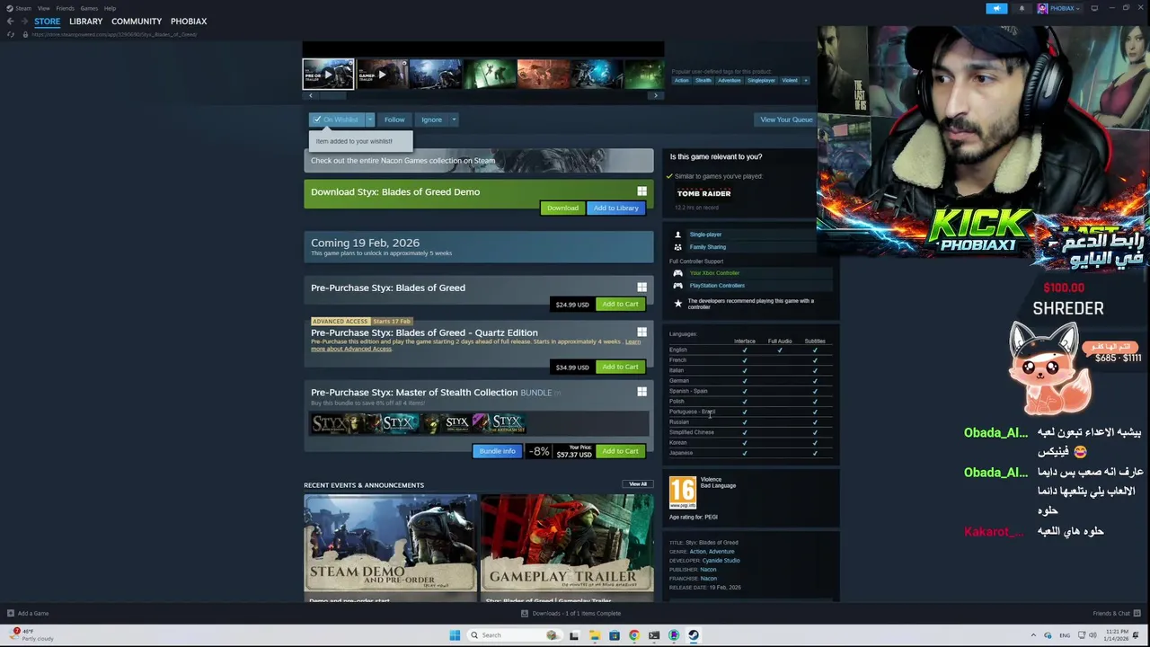The image size is (1150, 647).
Task: Open the Downloads status icon
Action: point(525,613)
